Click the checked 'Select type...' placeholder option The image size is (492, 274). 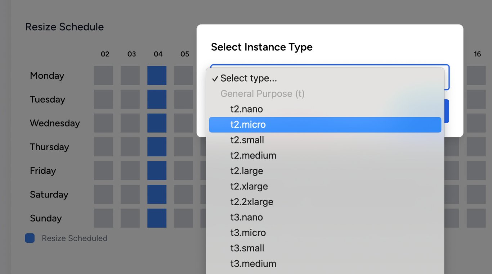point(249,78)
